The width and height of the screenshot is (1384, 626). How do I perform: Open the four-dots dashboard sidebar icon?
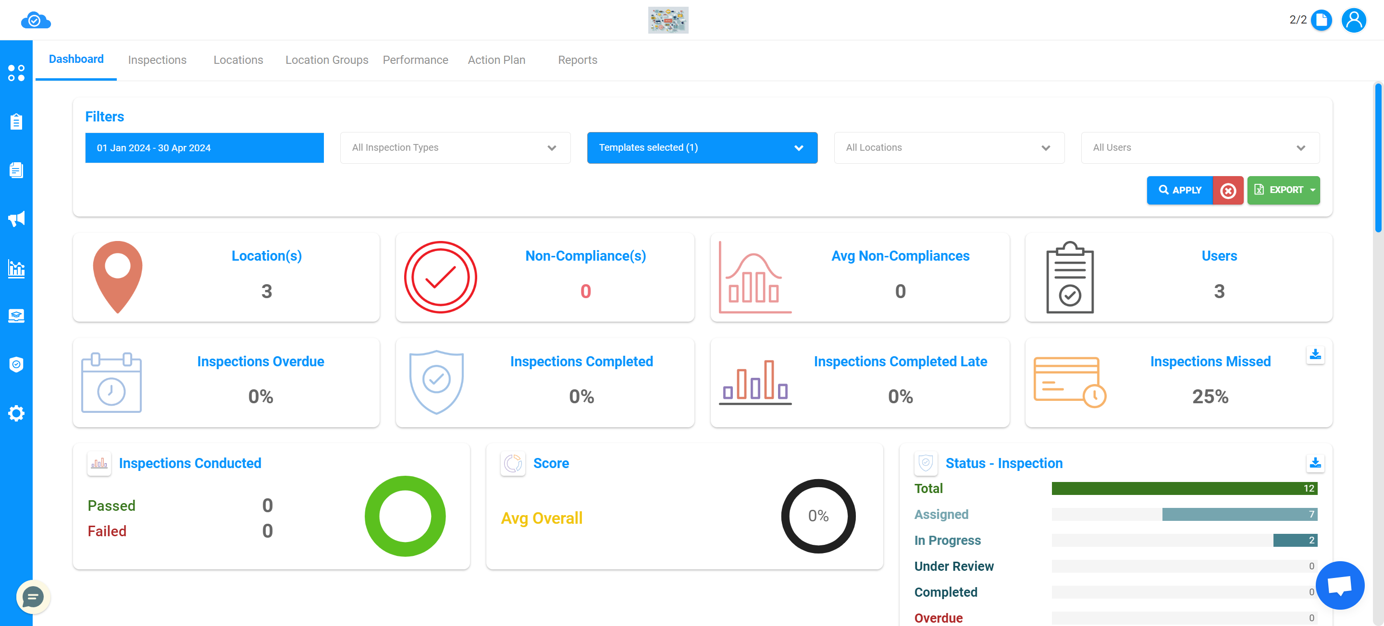point(16,73)
